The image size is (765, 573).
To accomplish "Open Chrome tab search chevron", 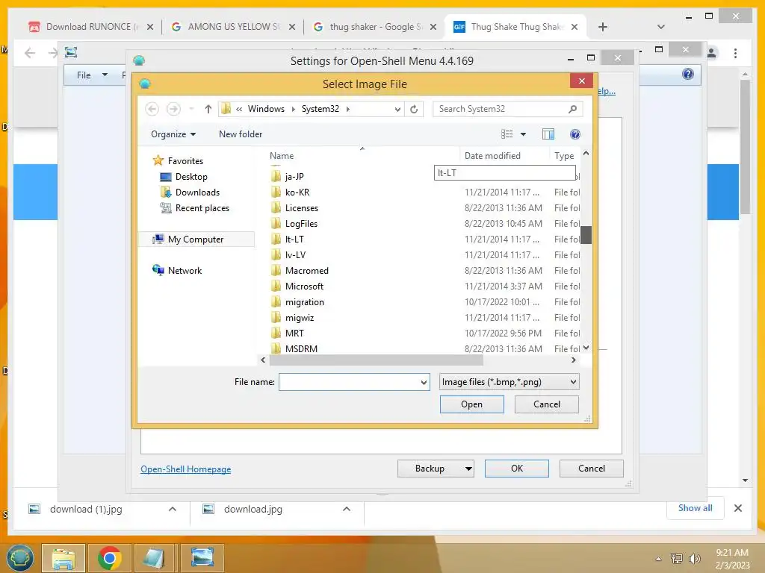I will point(661,27).
